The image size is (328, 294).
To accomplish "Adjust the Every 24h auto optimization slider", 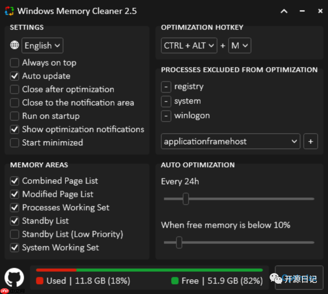I will [186, 199].
